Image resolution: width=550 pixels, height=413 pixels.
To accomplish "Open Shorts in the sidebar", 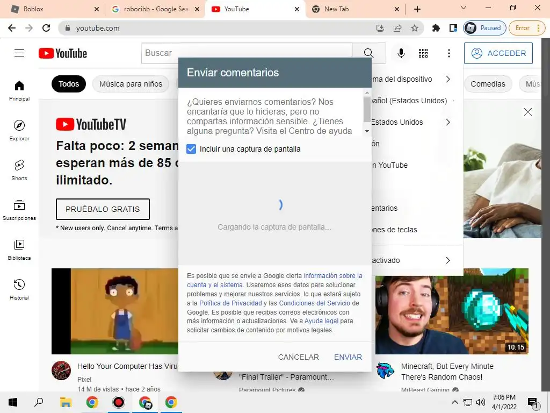I will (x=19, y=170).
